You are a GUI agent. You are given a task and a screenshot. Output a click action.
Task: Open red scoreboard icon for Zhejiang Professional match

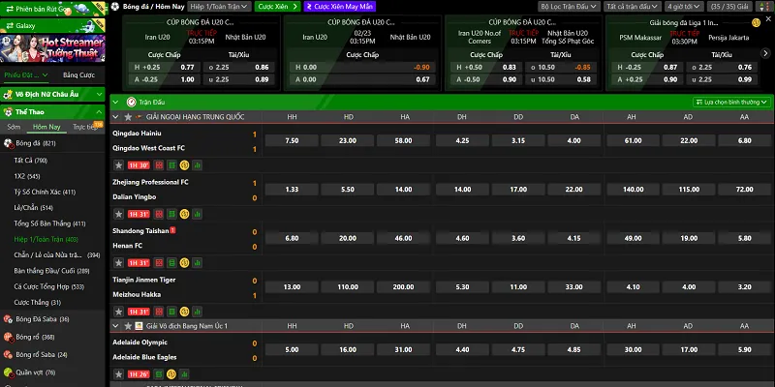coord(159,214)
